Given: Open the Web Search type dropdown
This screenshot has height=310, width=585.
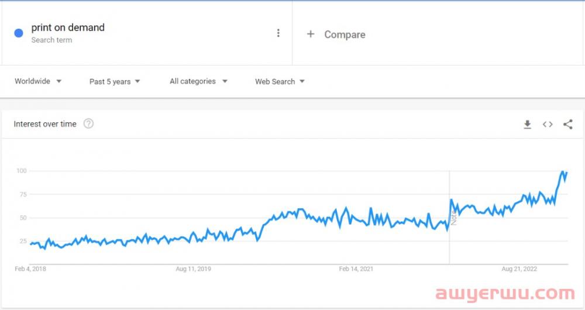Looking at the screenshot, I should [280, 81].
